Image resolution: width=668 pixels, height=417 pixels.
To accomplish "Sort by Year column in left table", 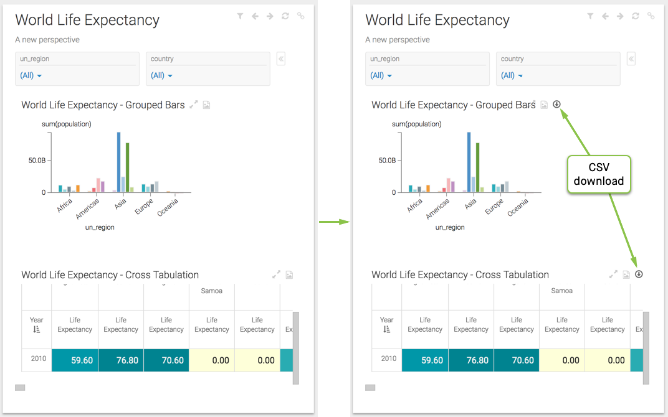I will coord(37,329).
